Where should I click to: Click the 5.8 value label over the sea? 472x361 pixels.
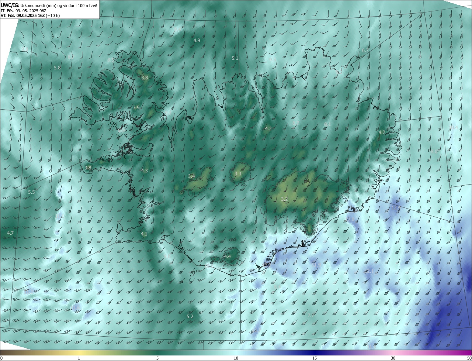(57, 68)
